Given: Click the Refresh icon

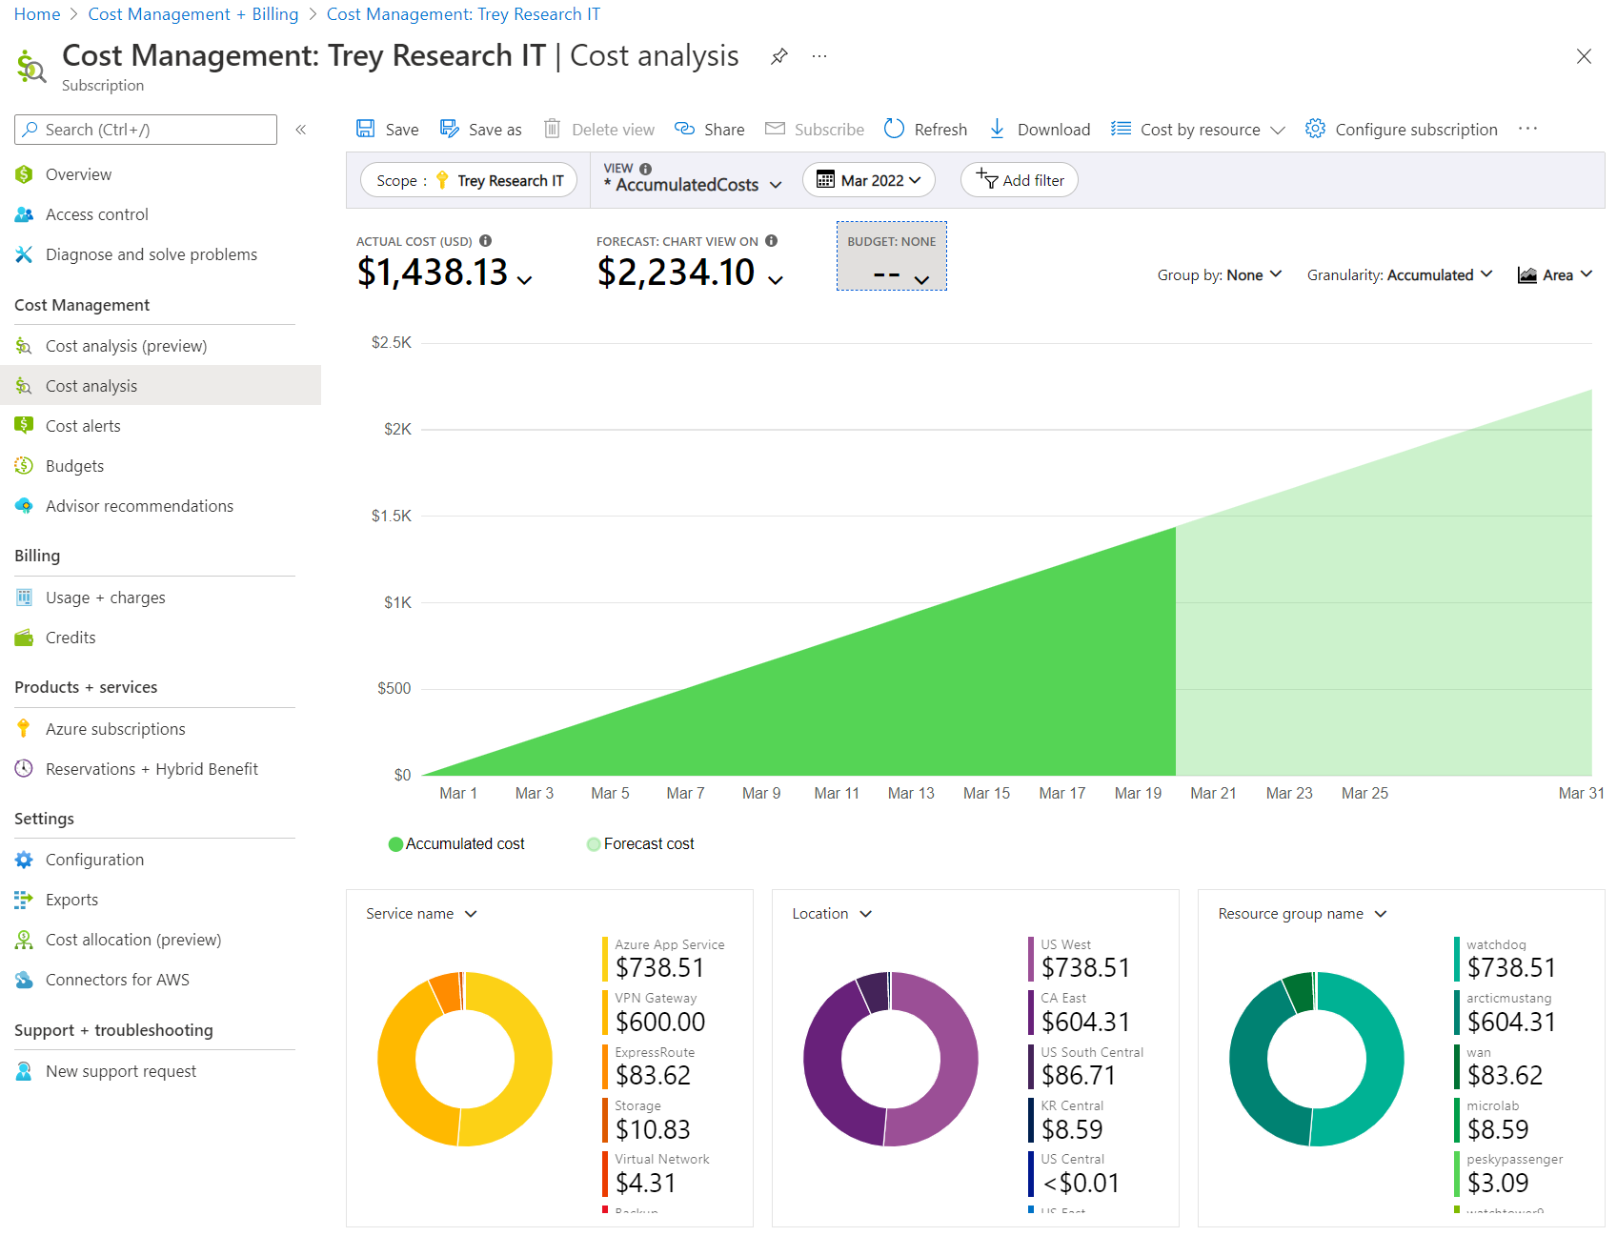Looking at the screenshot, I should pos(894,129).
